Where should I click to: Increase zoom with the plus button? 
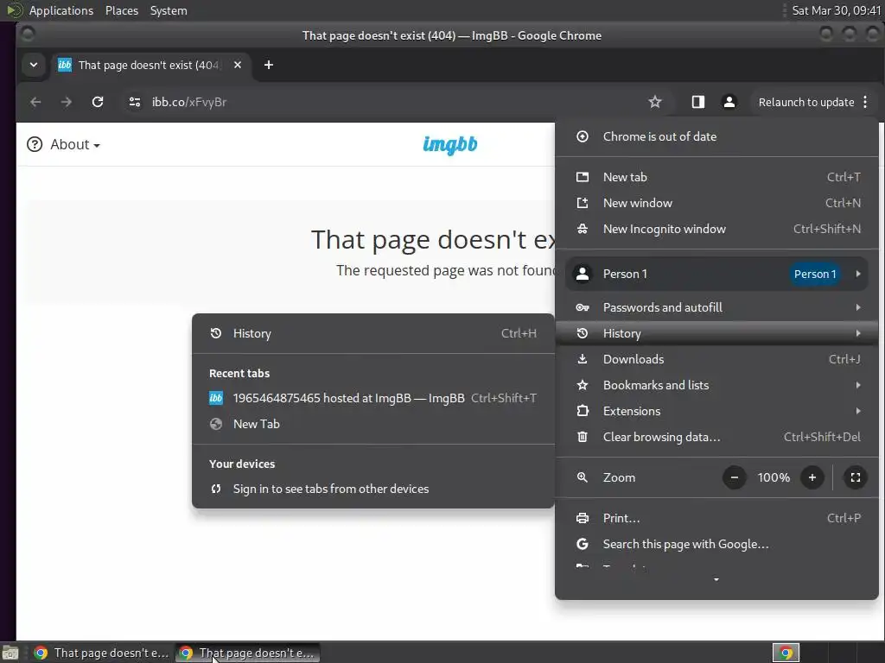pyautogui.click(x=812, y=477)
